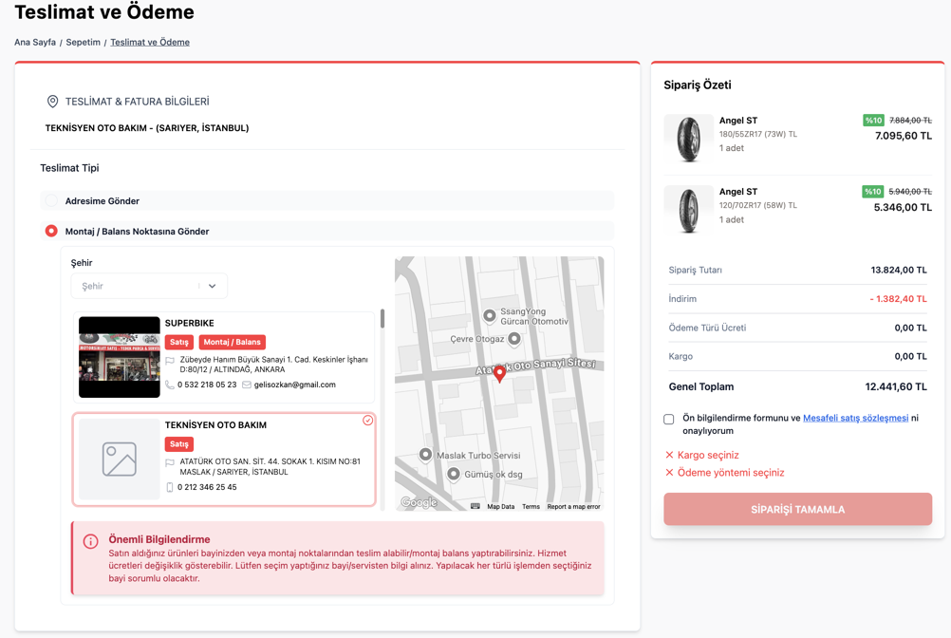Screen dimensions: 951x638
Task: Click the selected checkmark icon on Teknisyen Oto Bakım
Action: click(x=367, y=421)
